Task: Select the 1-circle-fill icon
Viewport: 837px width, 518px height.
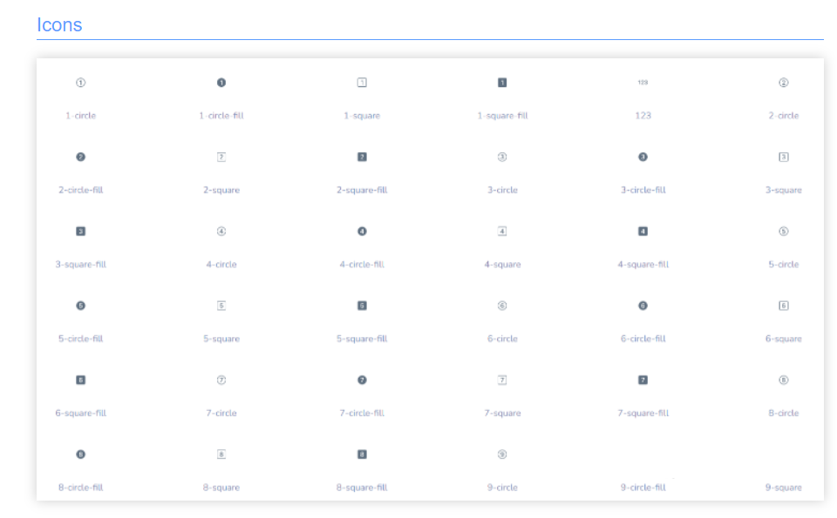Action: click(x=221, y=83)
